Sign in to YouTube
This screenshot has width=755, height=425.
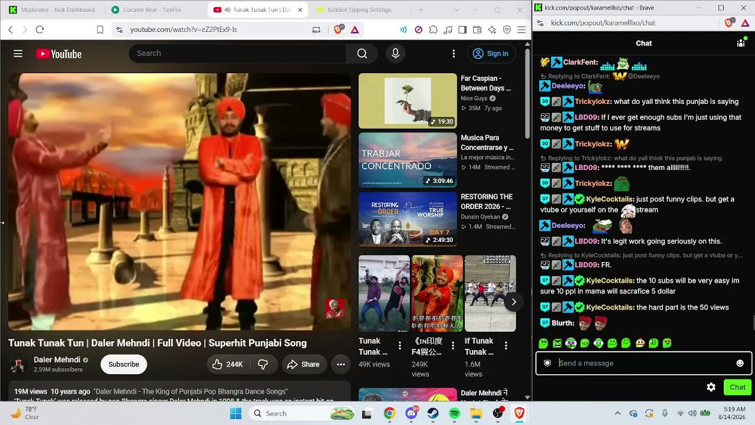[x=491, y=54]
